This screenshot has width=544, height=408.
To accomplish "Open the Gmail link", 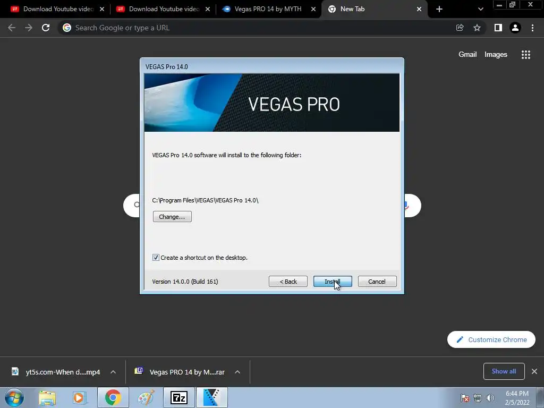I will (x=467, y=55).
